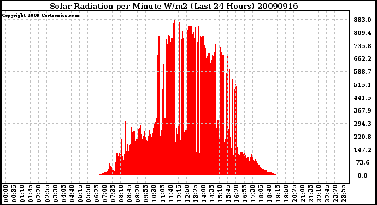The height and width of the screenshot is (205, 377).
Task: Click the 14:00 time axis label
Action: (x=203, y=194)
